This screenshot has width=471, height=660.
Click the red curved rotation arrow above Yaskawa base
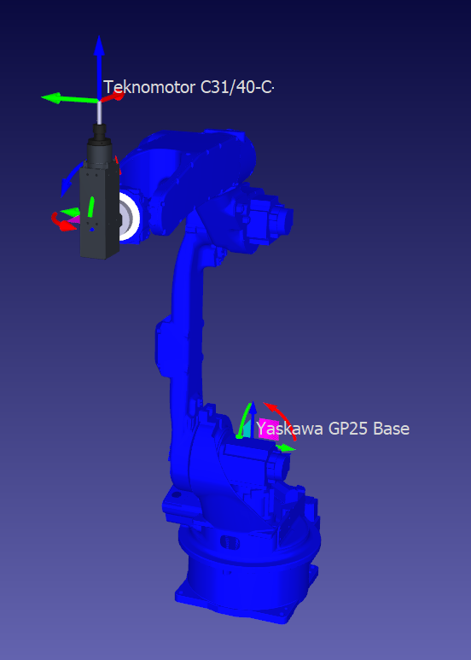tap(281, 420)
